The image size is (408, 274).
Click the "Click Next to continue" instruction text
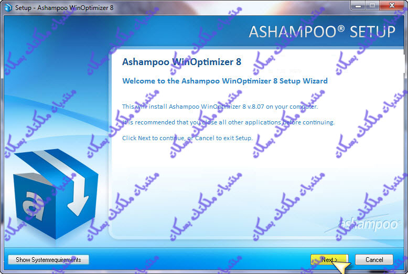(x=187, y=138)
